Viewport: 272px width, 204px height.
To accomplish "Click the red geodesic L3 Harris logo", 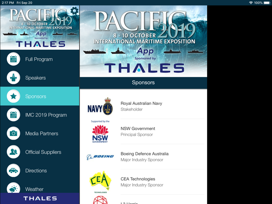I will (100, 200).
